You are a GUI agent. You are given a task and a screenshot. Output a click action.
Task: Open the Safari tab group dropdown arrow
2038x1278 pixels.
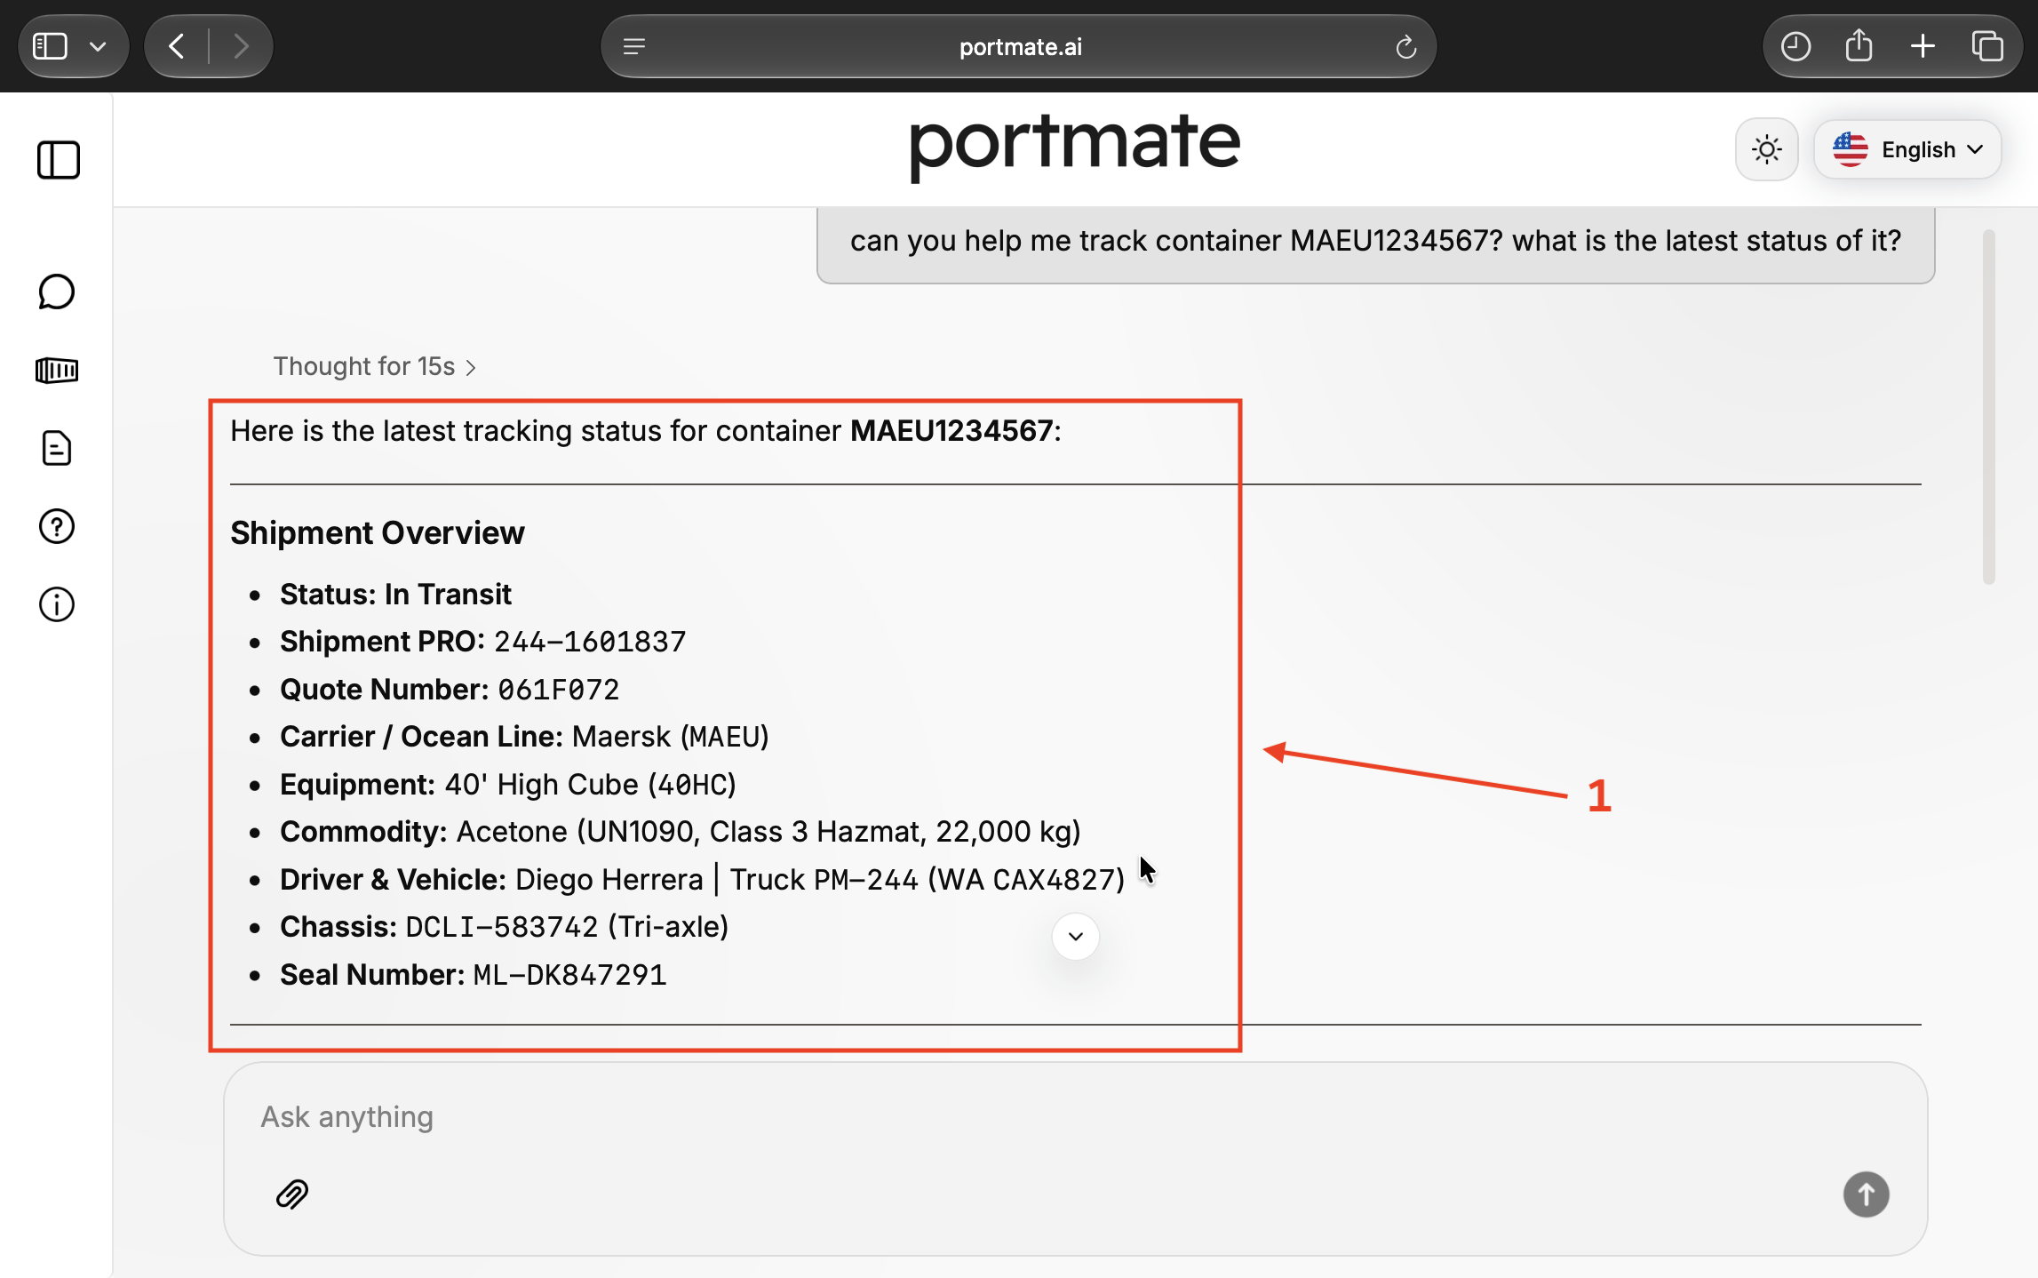click(98, 46)
